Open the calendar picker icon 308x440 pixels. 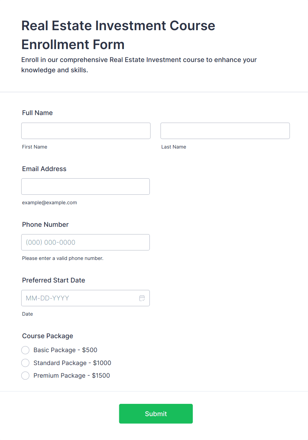[142, 298]
